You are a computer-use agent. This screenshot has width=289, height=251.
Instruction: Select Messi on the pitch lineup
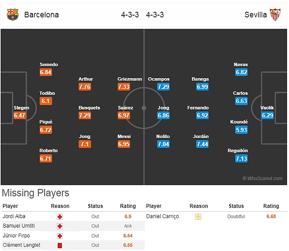(x=124, y=137)
